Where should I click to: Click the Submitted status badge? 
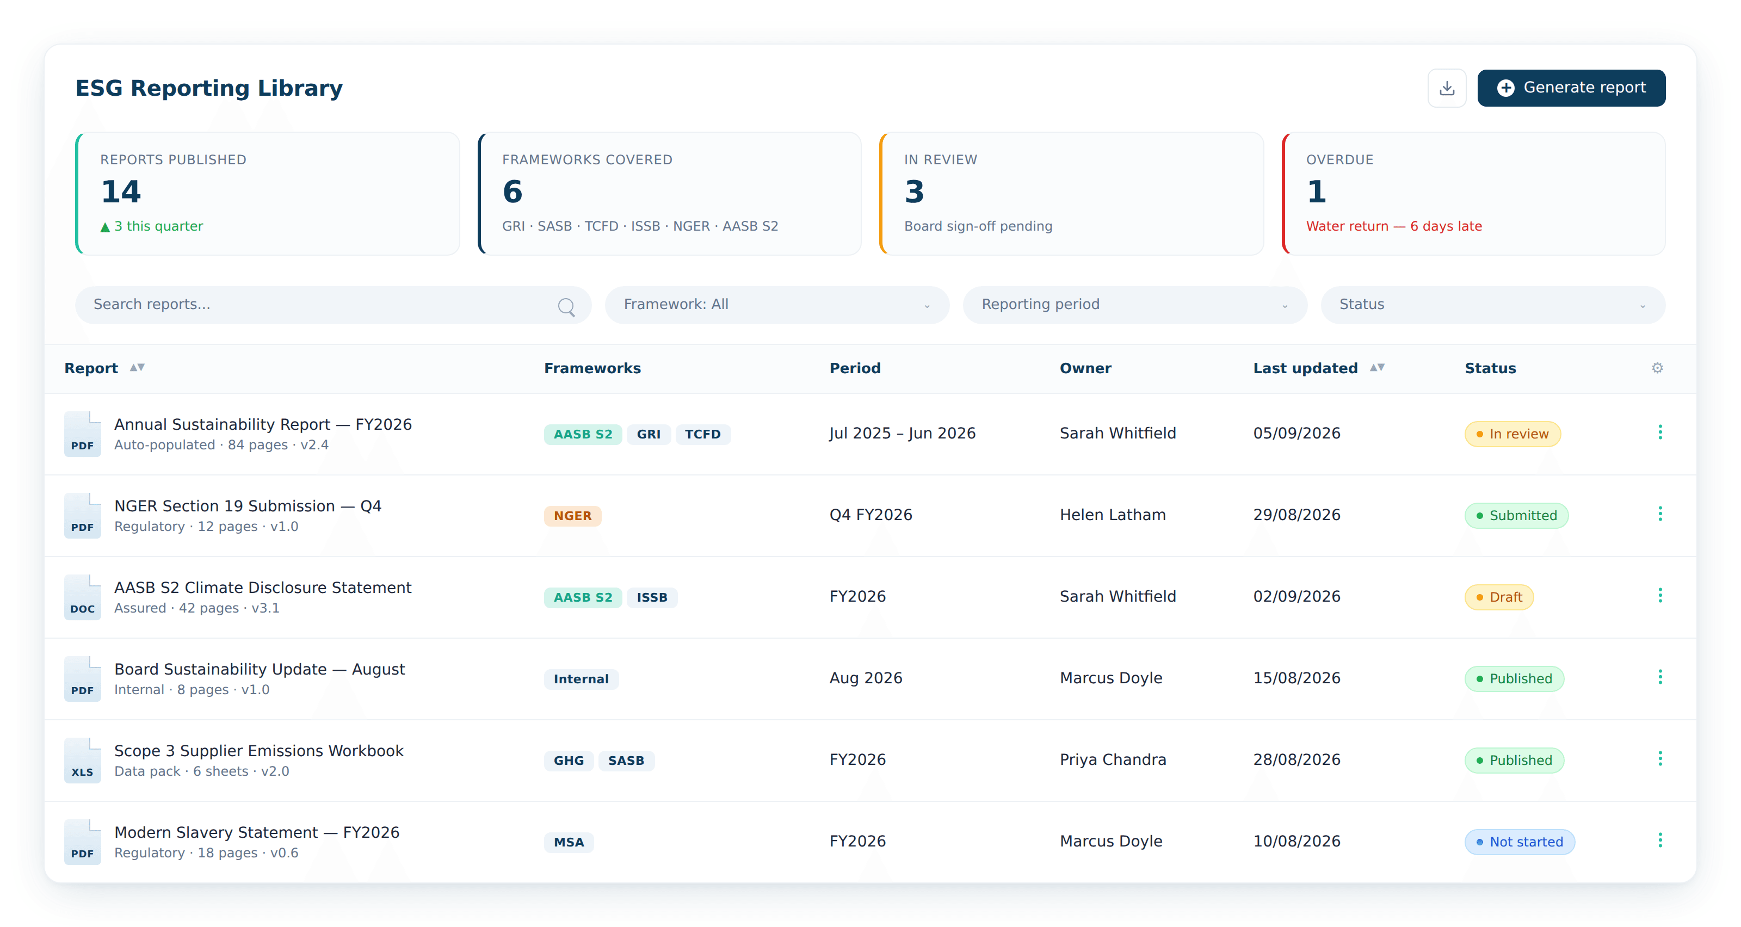1517,516
